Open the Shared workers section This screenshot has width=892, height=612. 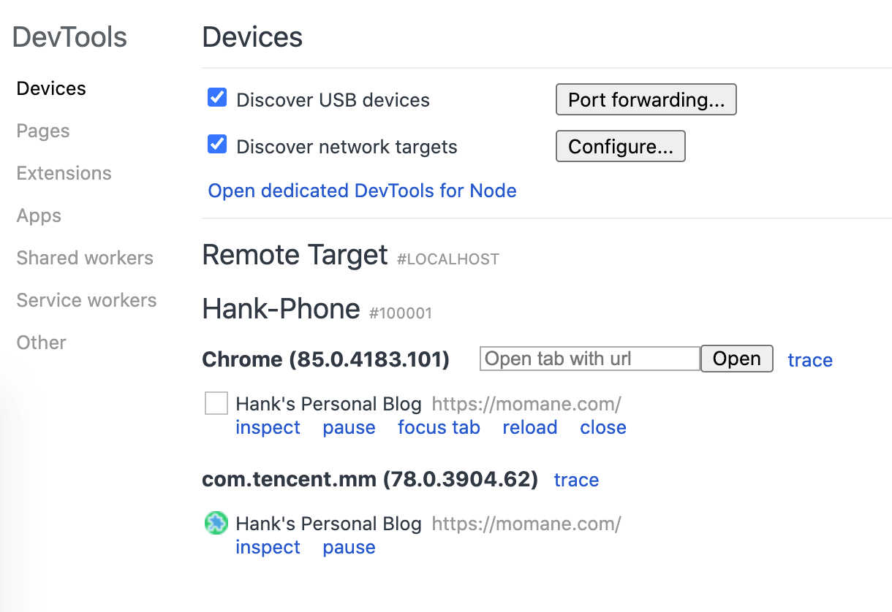(x=85, y=258)
